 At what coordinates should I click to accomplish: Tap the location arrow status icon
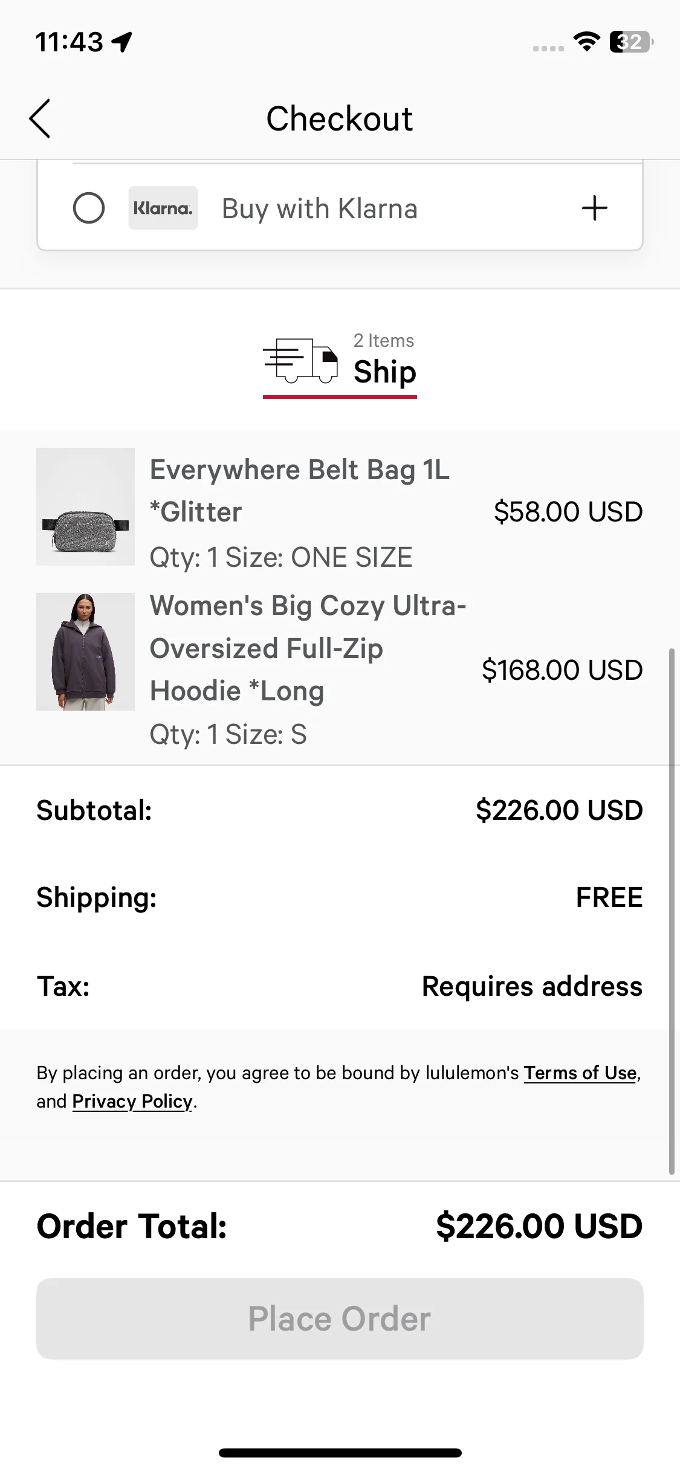[x=123, y=42]
